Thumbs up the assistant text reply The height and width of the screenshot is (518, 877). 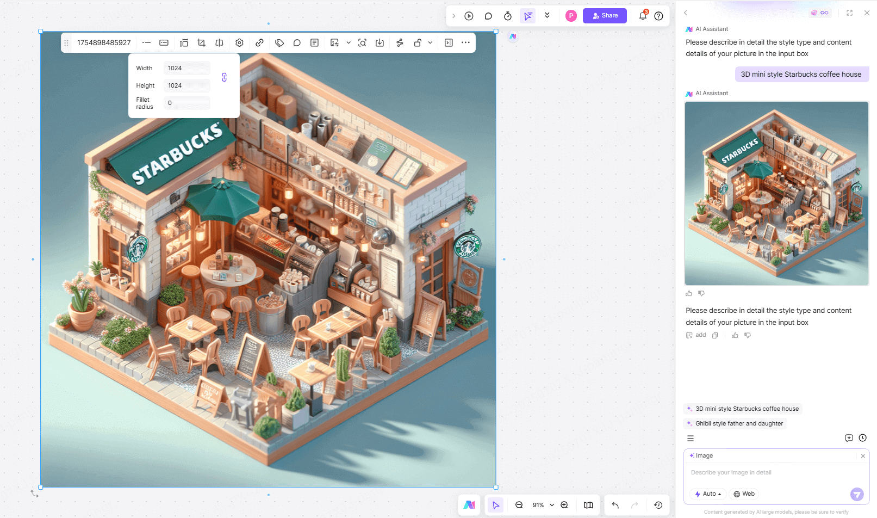735,335
